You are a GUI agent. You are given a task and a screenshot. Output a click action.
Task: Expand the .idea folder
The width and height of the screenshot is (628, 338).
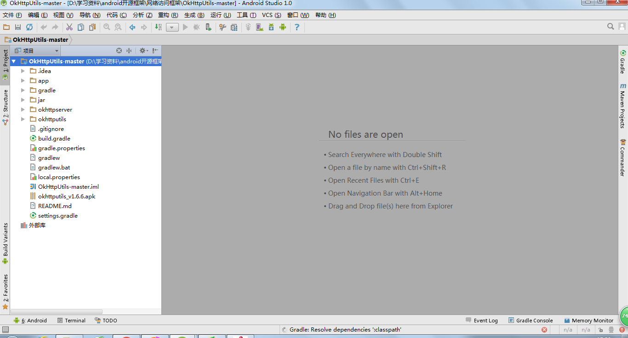pyautogui.click(x=23, y=71)
